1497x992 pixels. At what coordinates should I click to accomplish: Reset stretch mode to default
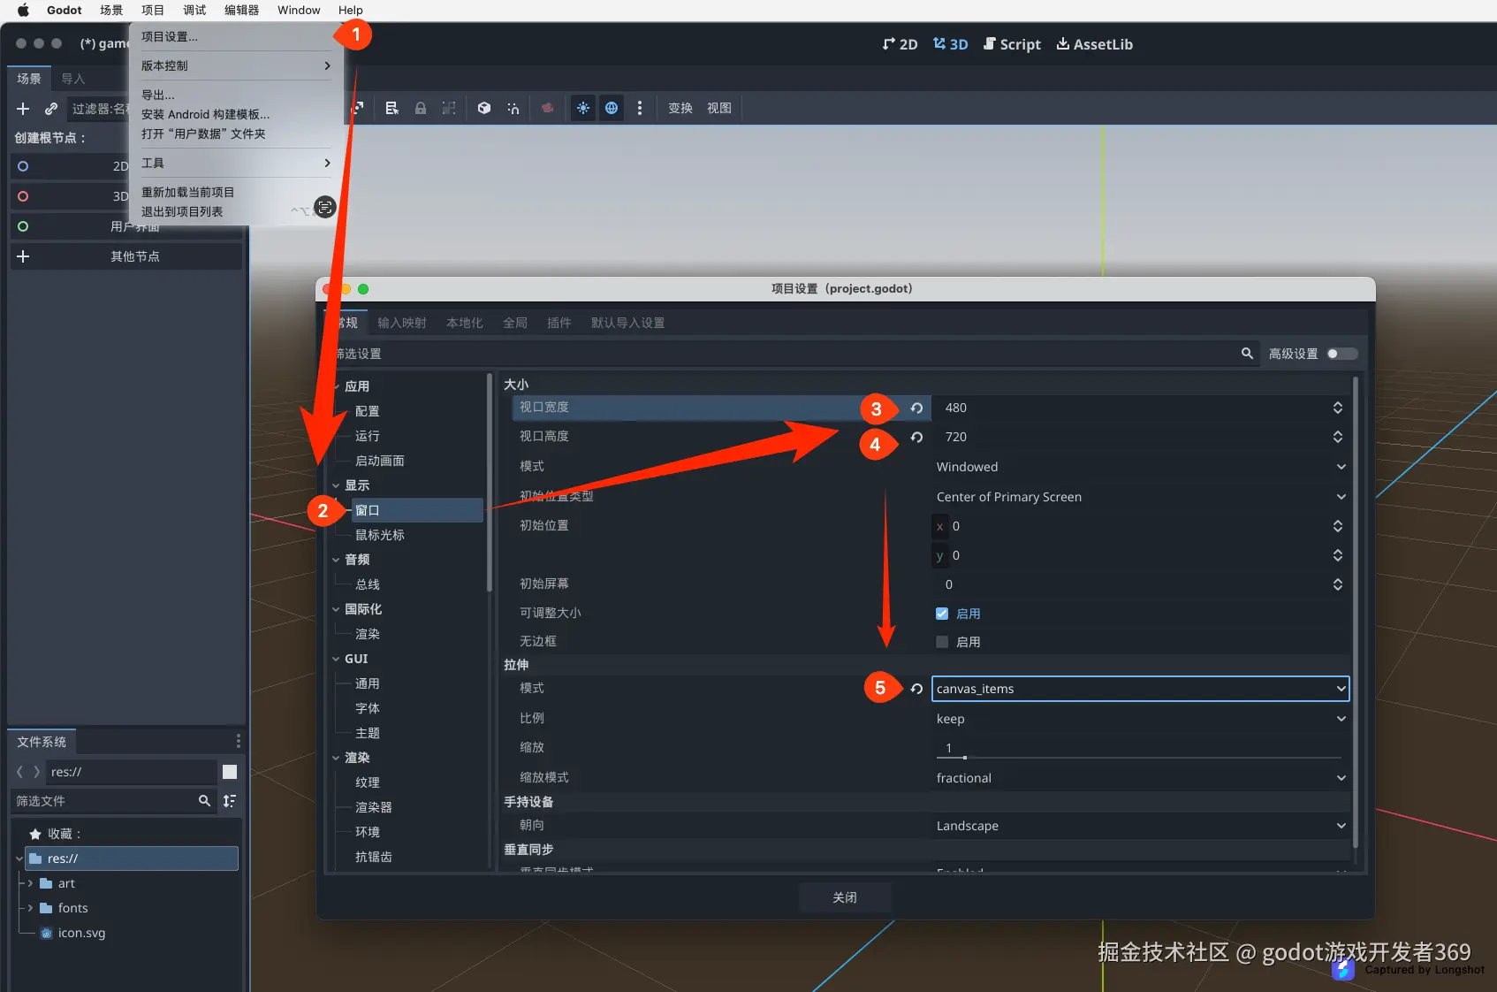tap(916, 689)
